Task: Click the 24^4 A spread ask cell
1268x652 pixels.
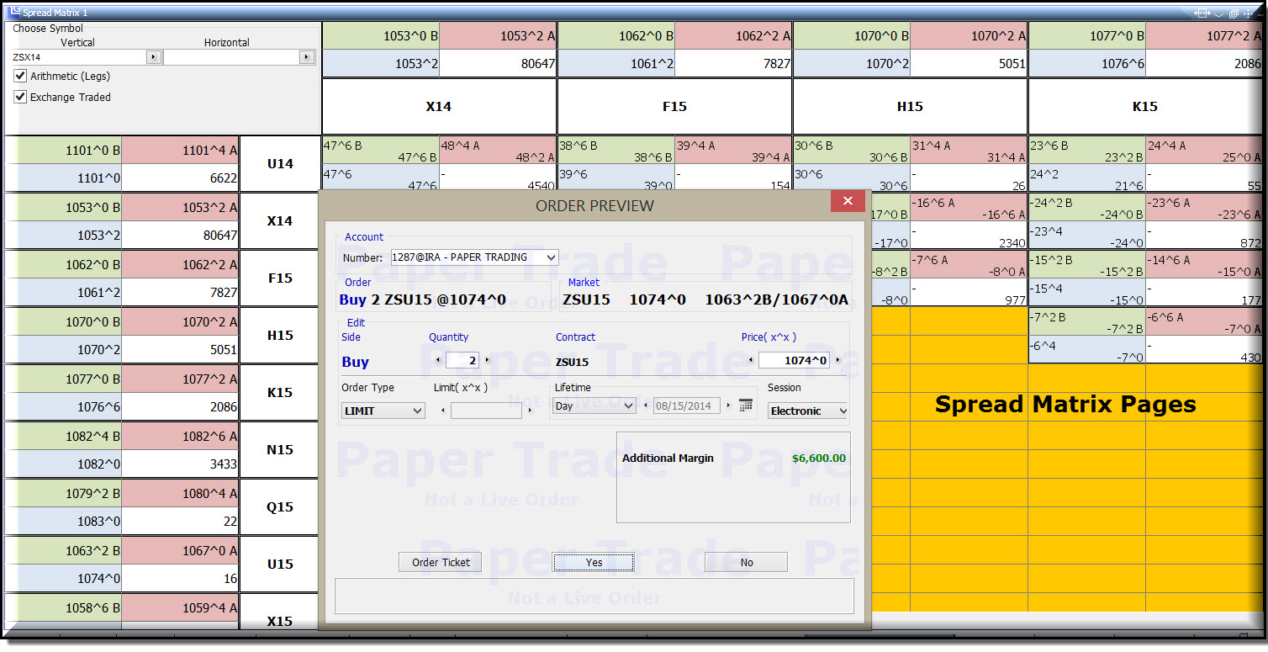Action: point(1204,151)
